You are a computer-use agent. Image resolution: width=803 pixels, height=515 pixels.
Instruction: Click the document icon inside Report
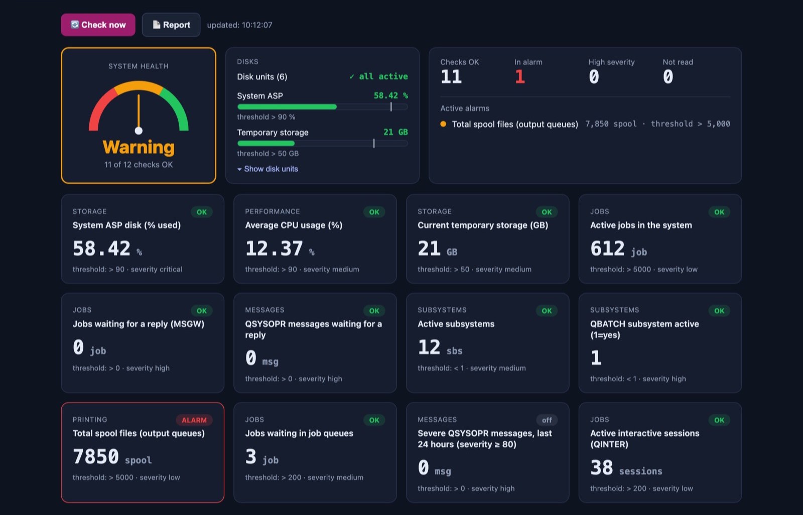point(157,25)
